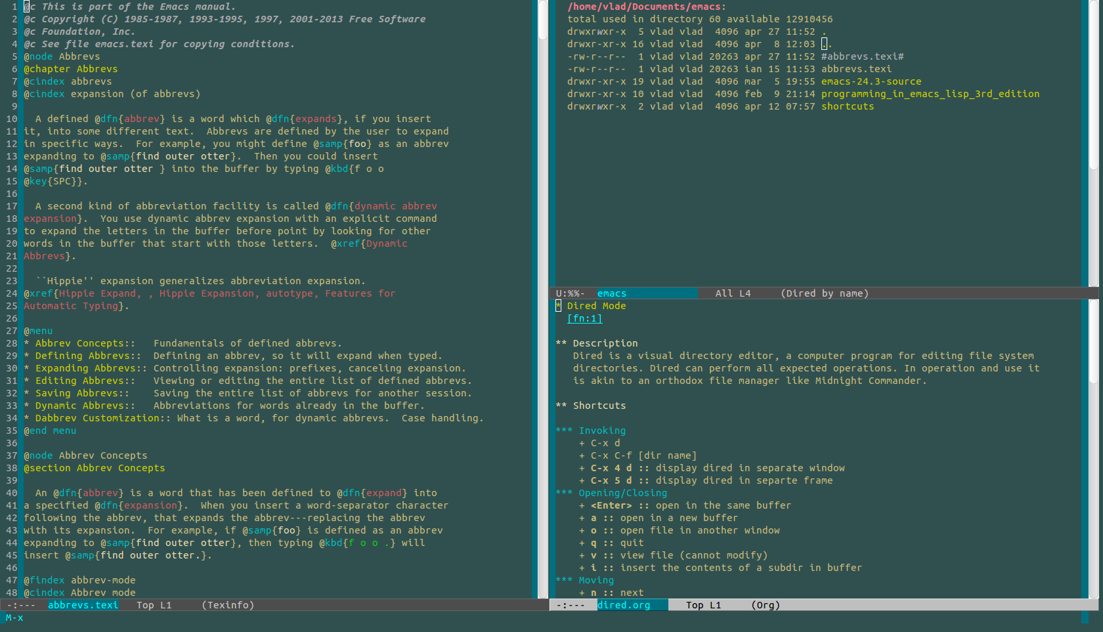Click the (Org) major mode indicator
Viewport: 1103px width, 632px height.
click(766, 605)
